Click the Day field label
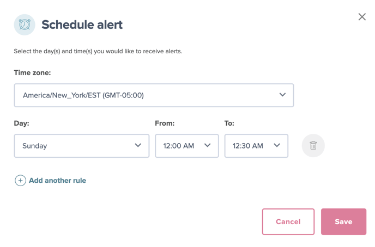 [x=21, y=123]
